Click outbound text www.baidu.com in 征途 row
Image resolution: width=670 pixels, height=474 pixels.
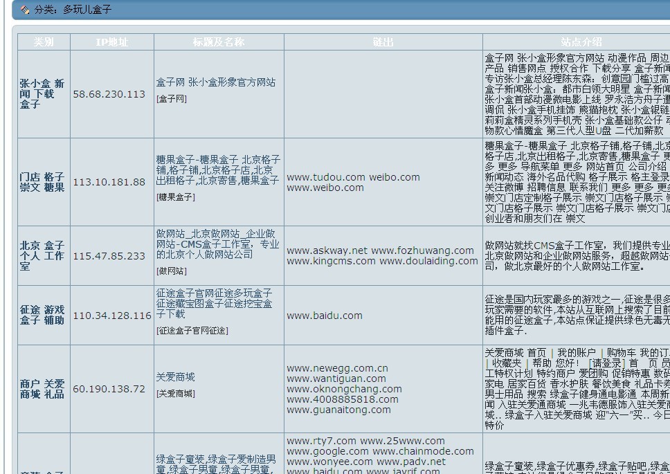[325, 316]
